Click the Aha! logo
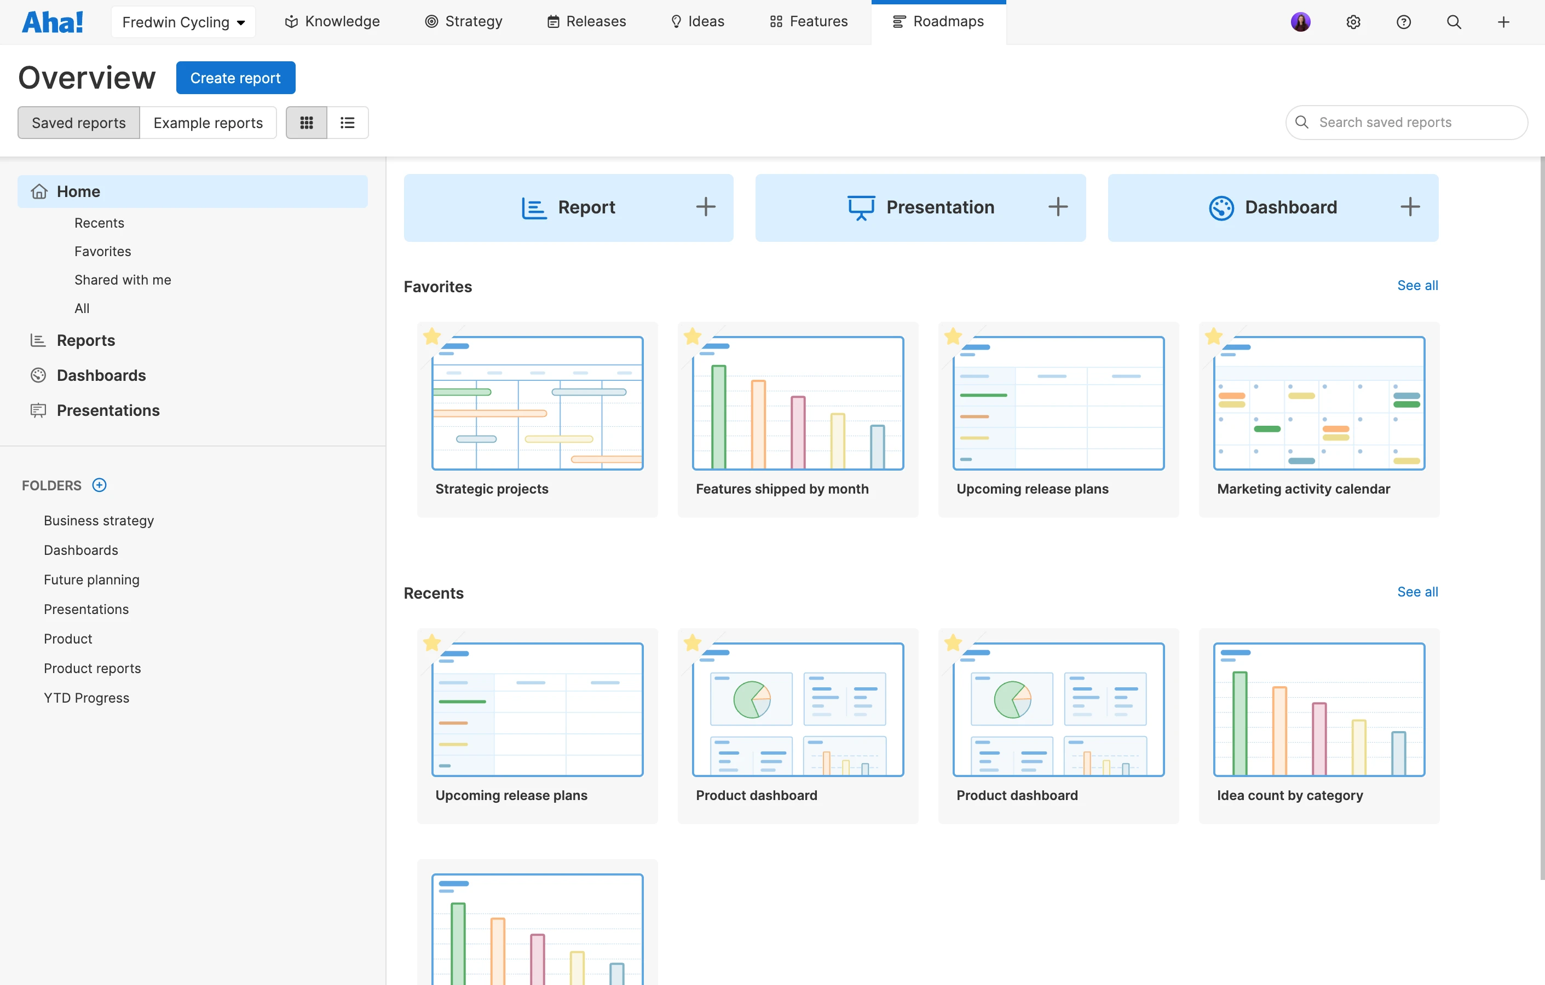The height and width of the screenshot is (985, 1545). pyautogui.click(x=52, y=21)
